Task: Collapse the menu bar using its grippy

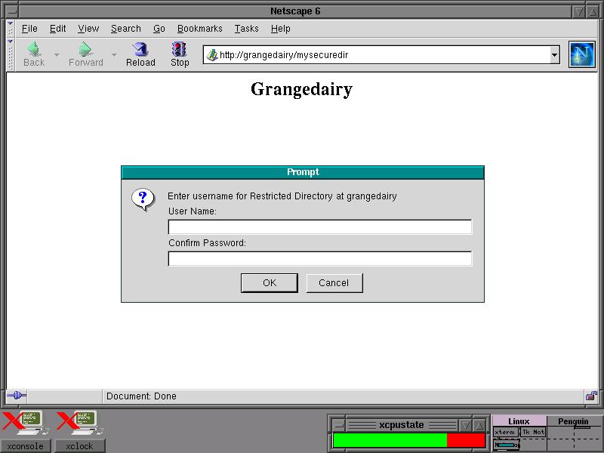Action: pos(11,29)
